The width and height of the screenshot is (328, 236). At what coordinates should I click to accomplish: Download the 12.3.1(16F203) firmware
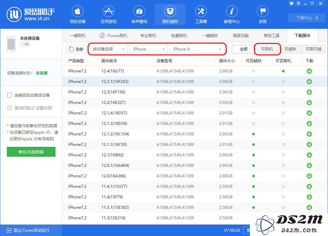[309, 82]
